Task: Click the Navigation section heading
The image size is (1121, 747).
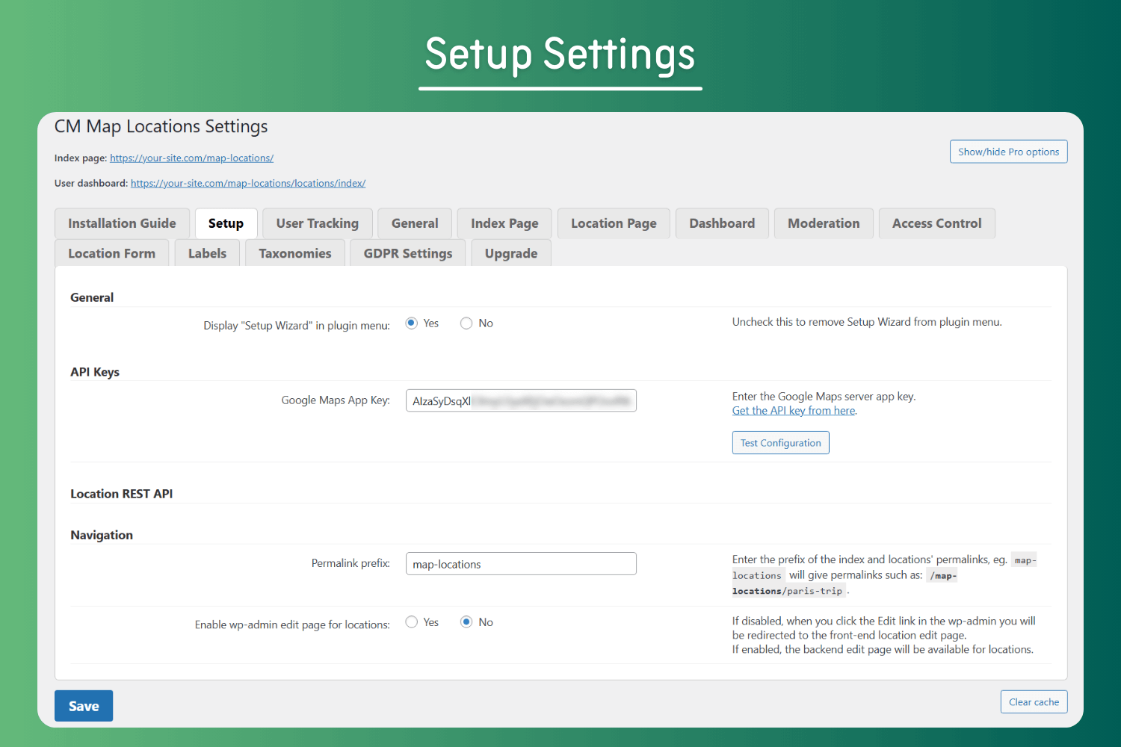Action: pos(102,535)
